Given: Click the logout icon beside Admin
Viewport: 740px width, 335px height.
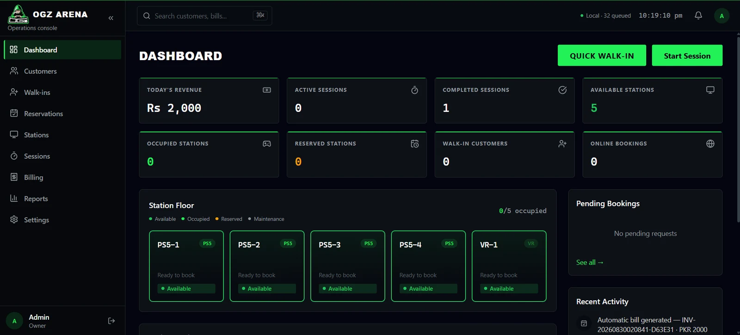Looking at the screenshot, I should click(x=111, y=321).
